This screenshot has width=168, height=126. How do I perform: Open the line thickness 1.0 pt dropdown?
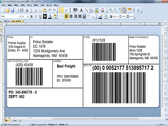pyautogui.click(x=114, y=16)
